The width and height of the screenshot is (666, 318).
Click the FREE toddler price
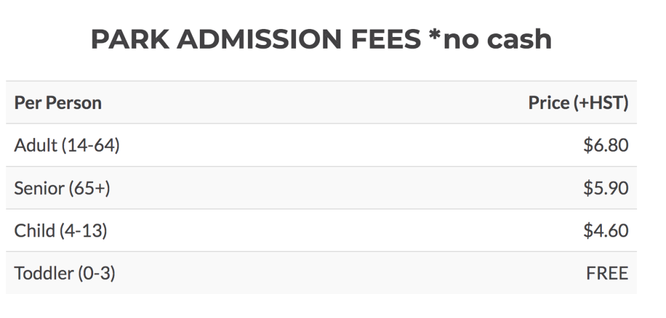pyautogui.click(x=607, y=273)
